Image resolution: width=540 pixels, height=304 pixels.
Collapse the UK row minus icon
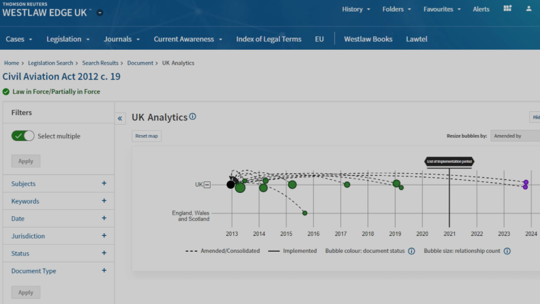207,185
